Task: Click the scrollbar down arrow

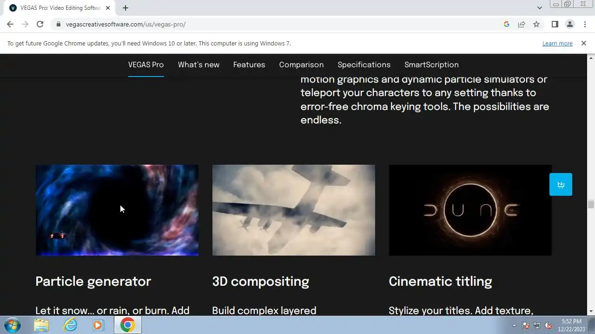Action: pyautogui.click(x=591, y=311)
